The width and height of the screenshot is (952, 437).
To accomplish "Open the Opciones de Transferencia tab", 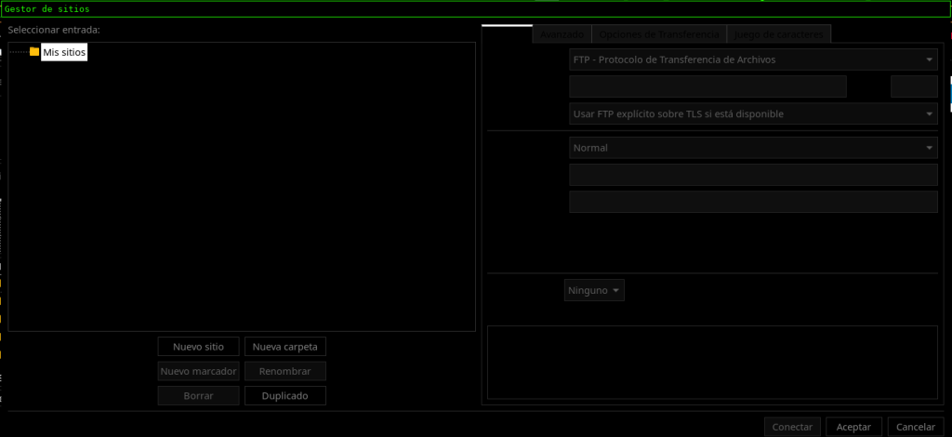I will click(x=659, y=34).
